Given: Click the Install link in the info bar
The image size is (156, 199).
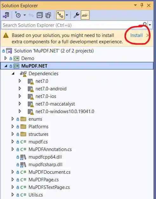Looking at the screenshot, I should 136,35.
